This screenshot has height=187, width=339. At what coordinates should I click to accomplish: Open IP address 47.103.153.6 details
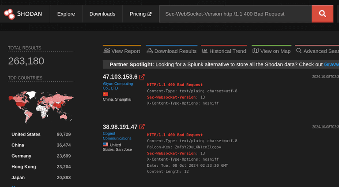pos(120,77)
